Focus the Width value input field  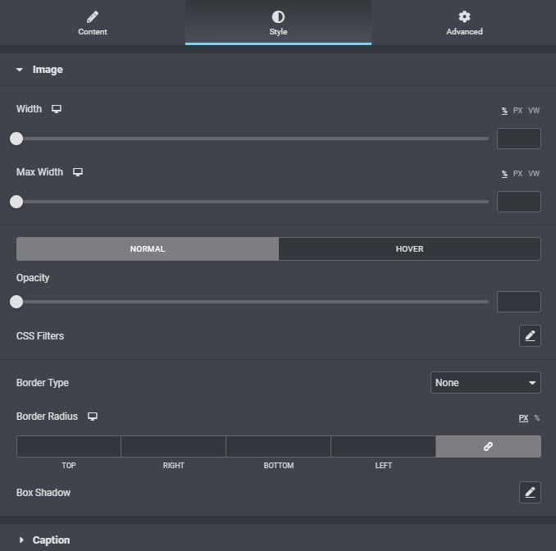(x=519, y=139)
